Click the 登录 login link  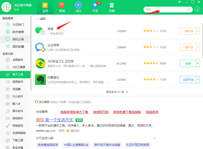(17, 10)
